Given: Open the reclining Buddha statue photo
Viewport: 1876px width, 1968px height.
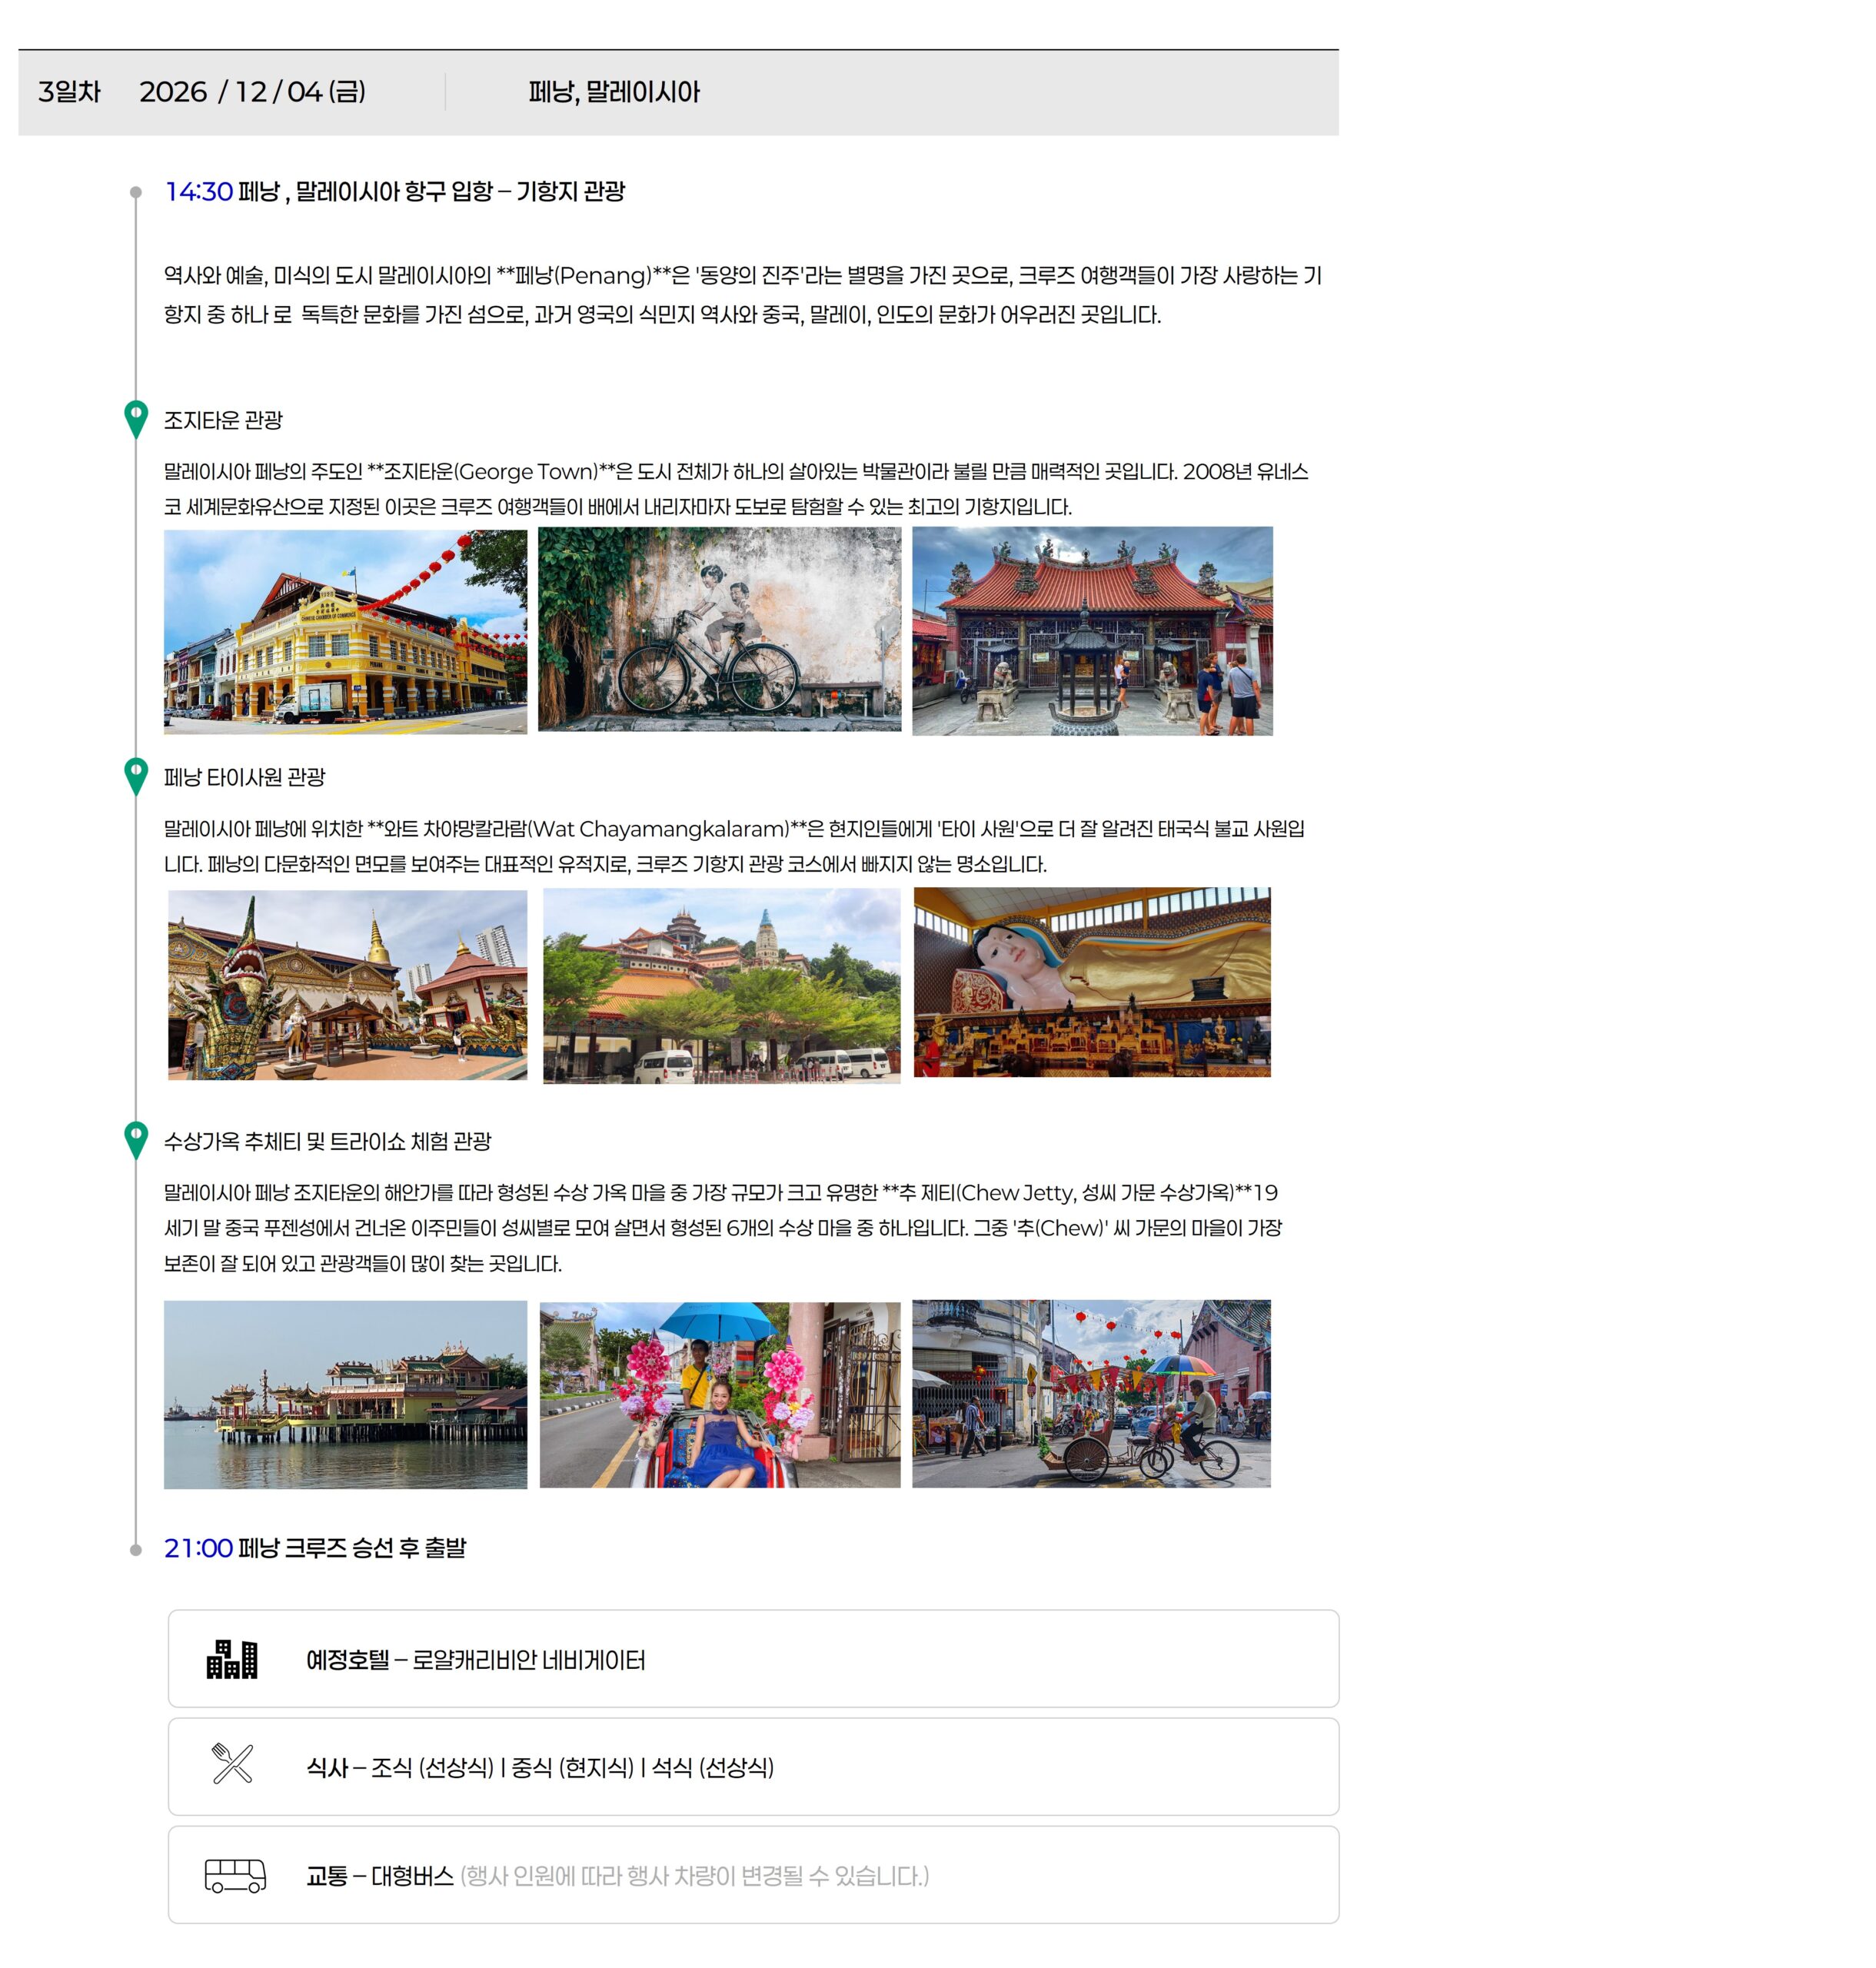Looking at the screenshot, I should pyautogui.click(x=1092, y=982).
